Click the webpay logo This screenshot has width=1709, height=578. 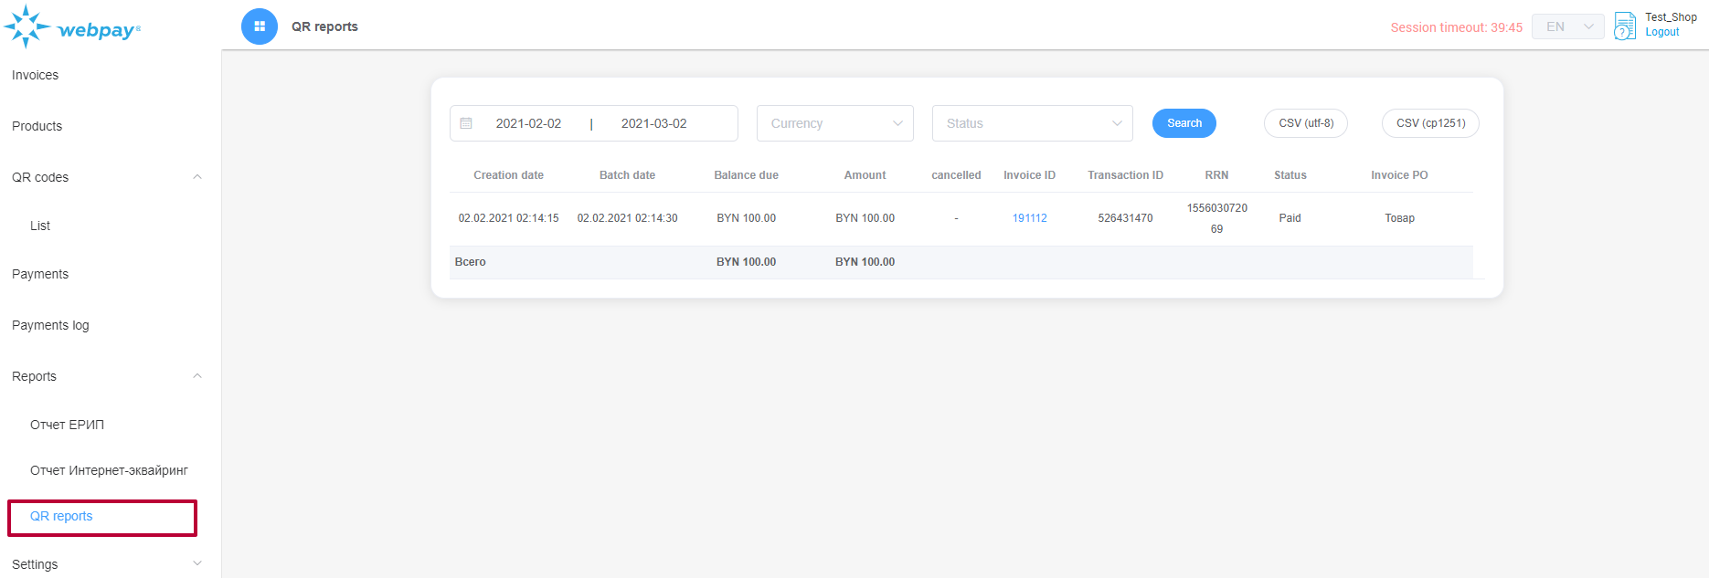73,27
